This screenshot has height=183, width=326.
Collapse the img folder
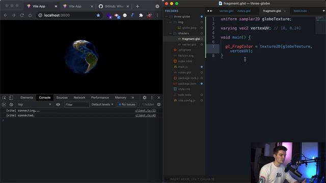pyautogui.click(x=171, y=22)
